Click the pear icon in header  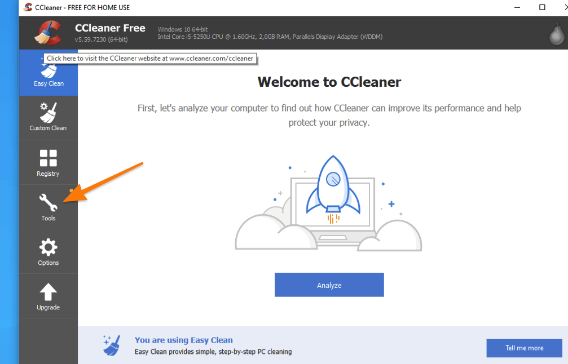coord(556,34)
